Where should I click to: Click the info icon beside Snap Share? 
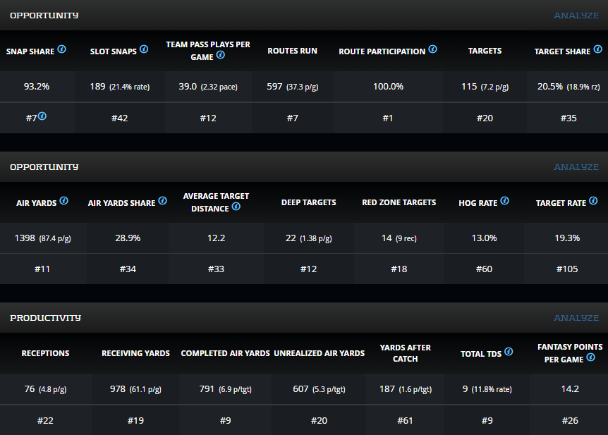[62, 50]
